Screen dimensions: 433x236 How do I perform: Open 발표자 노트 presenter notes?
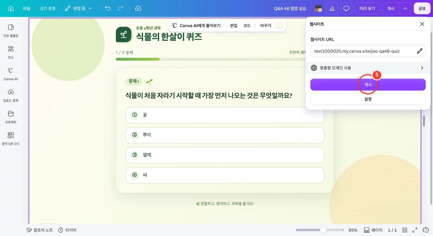(x=40, y=230)
